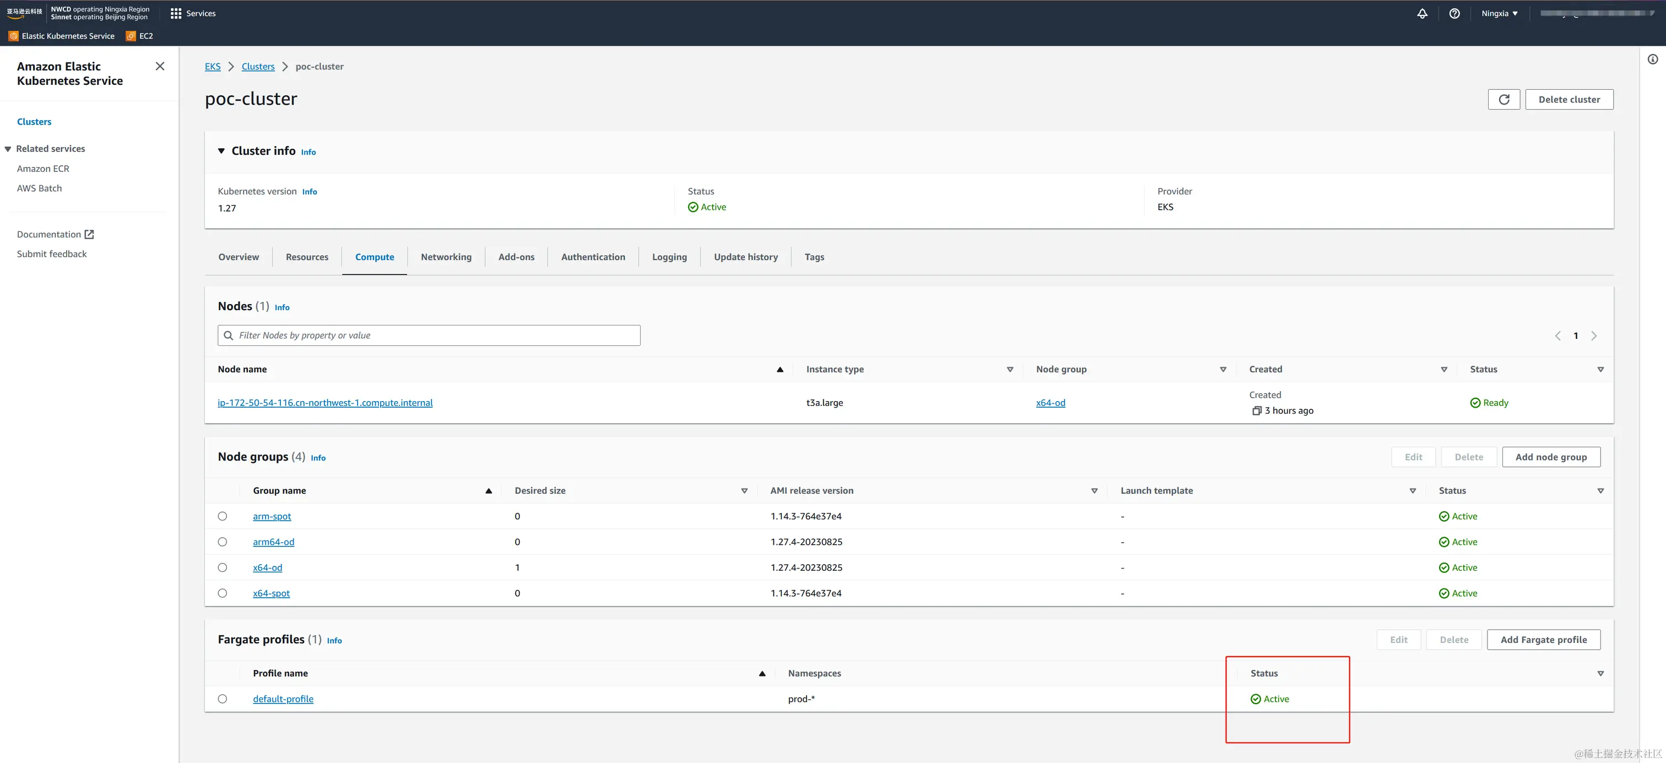This screenshot has width=1666, height=763.
Task: Switch to the Add-ons tab
Action: 516,257
